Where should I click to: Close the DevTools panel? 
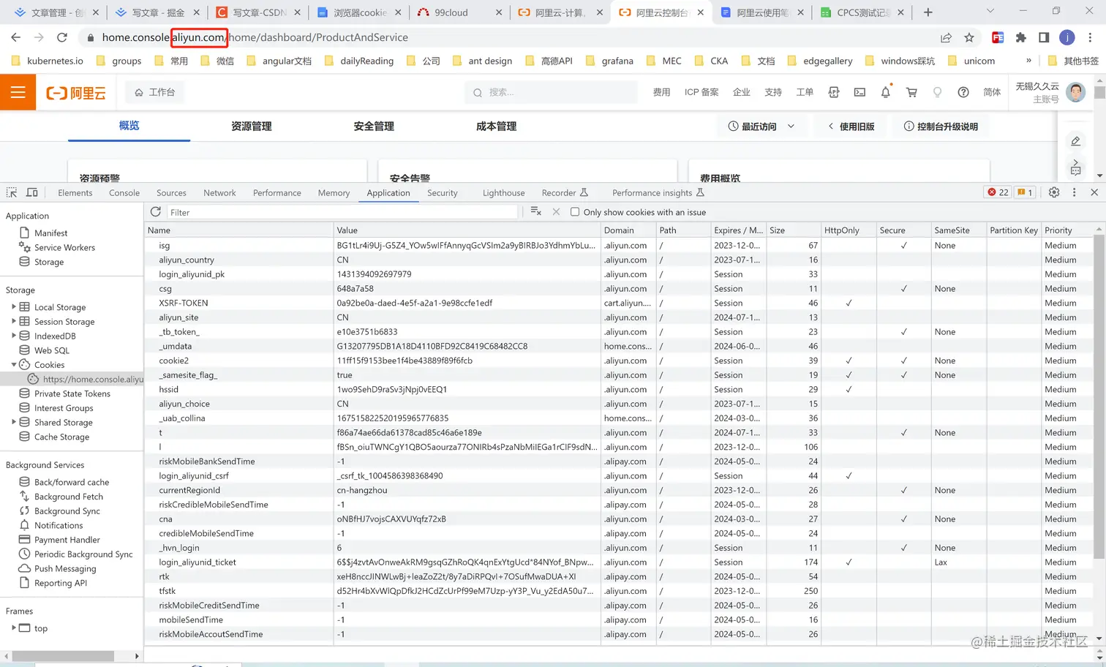point(1094,192)
